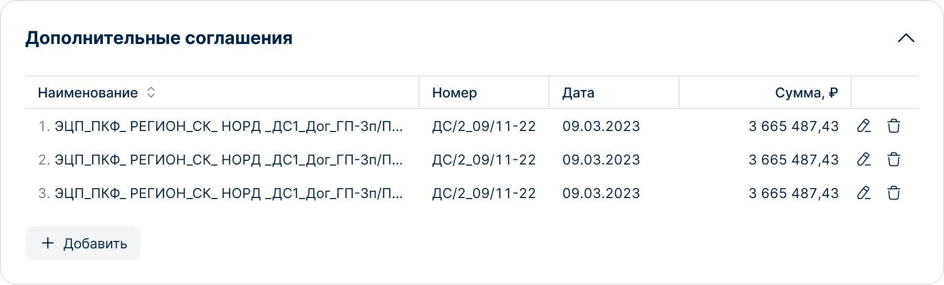Viewport: 944px width, 285px height.
Task: Delete the first agreement using trash icon
Action: (x=894, y=126)
